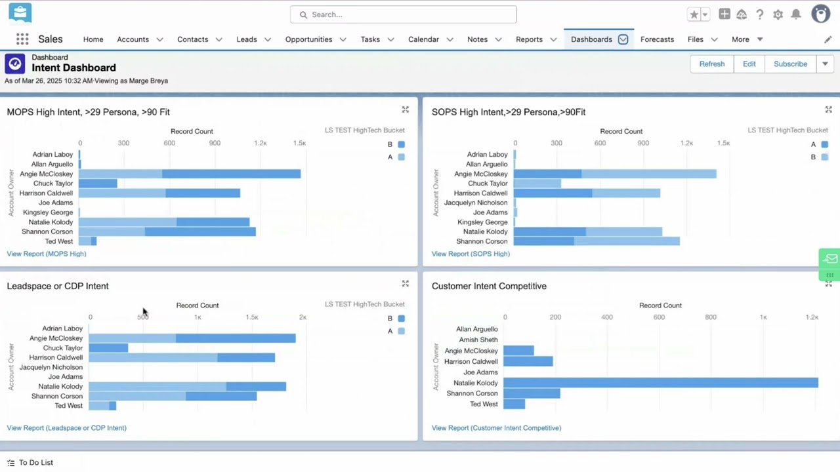The image size is (840, 472).
Task: Click the Files tab
Action: pos(695,39)
